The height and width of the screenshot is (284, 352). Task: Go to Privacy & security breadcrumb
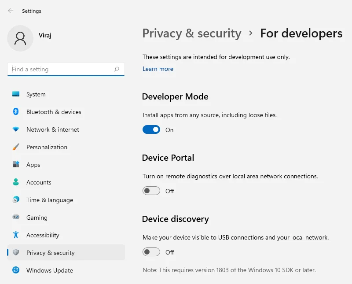click(192, 33)
